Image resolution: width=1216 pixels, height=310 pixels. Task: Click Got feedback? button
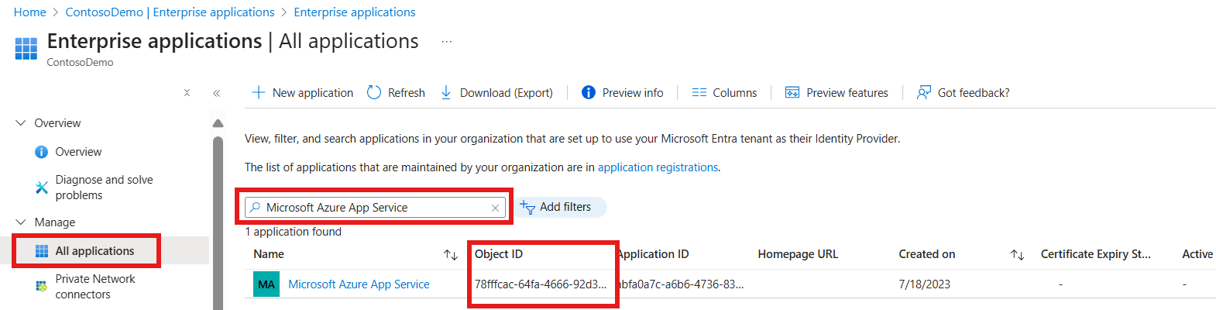click(x=963, y=93)
